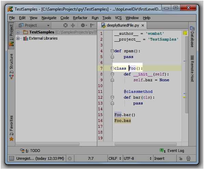Toggle tool window buttons square in status bar
The width and height of the screenshot is (204, 169).
click(12, 158)
